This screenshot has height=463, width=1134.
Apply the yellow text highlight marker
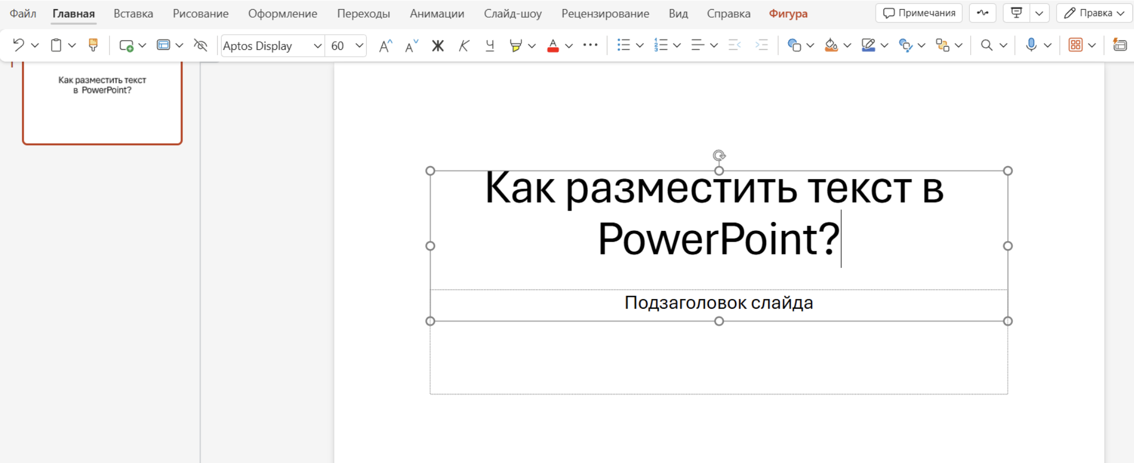[515, 46]
